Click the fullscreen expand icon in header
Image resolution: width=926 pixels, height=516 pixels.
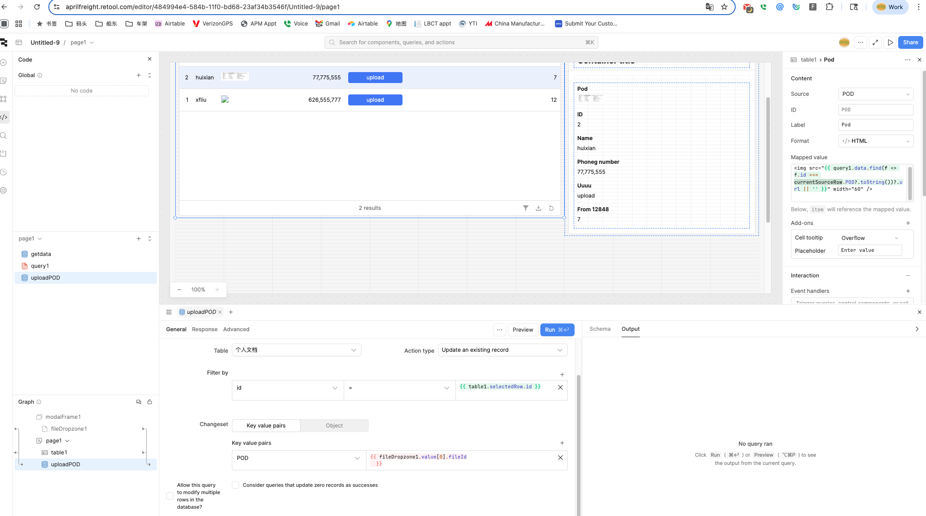(875, 42)
